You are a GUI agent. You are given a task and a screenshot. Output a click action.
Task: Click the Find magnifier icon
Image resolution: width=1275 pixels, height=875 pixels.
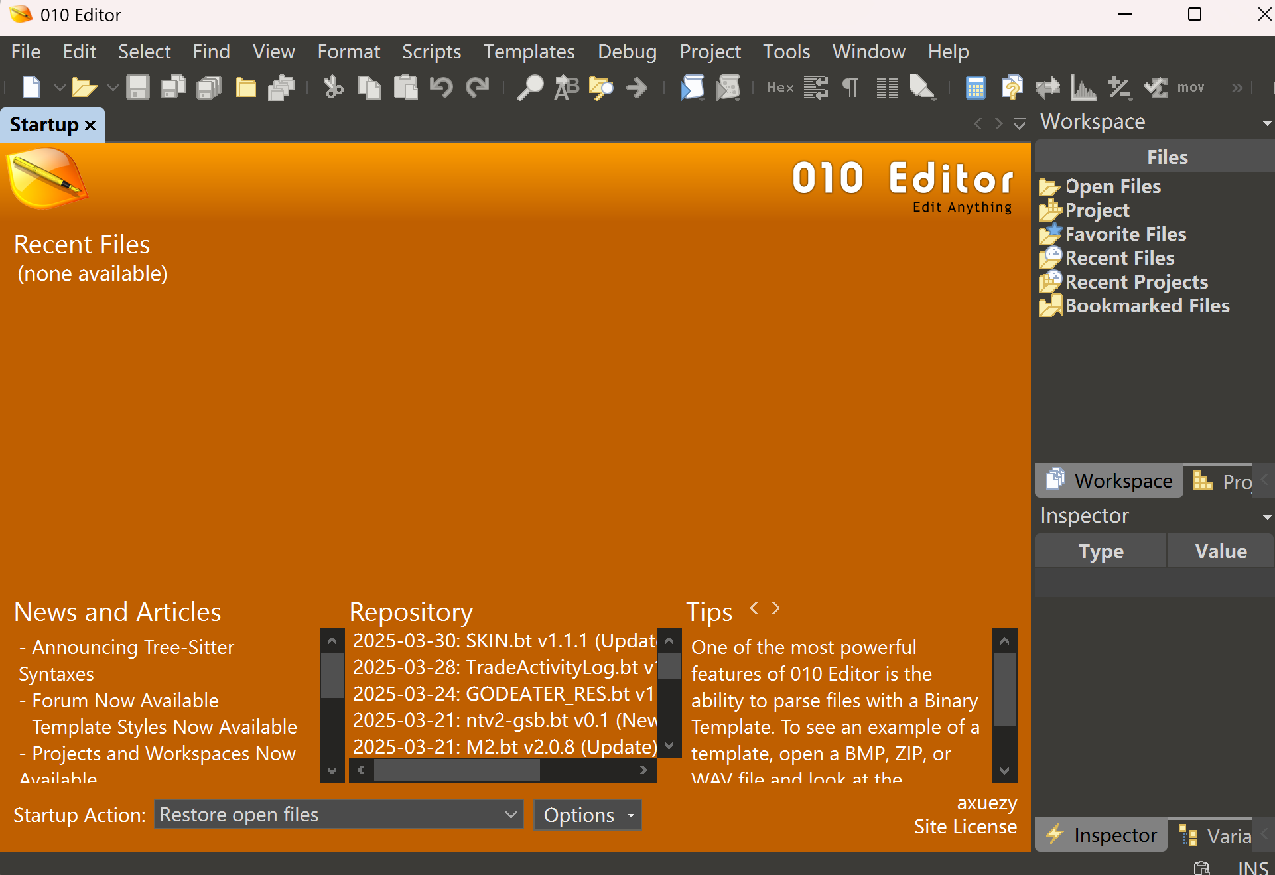[530, 87]
